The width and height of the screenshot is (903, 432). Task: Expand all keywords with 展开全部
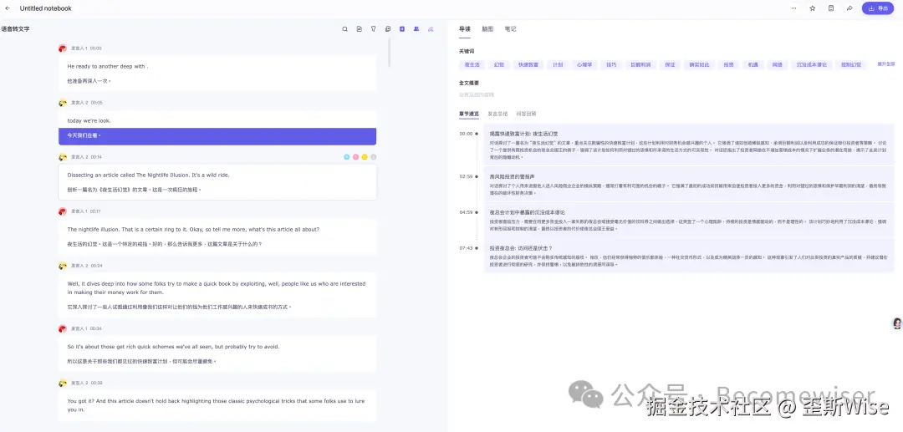pos(885,64)
